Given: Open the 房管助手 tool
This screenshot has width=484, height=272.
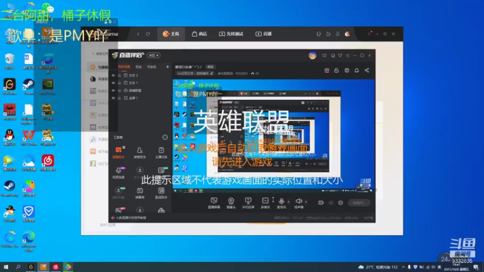Looking at the screenshot, I should coord(140,153).
